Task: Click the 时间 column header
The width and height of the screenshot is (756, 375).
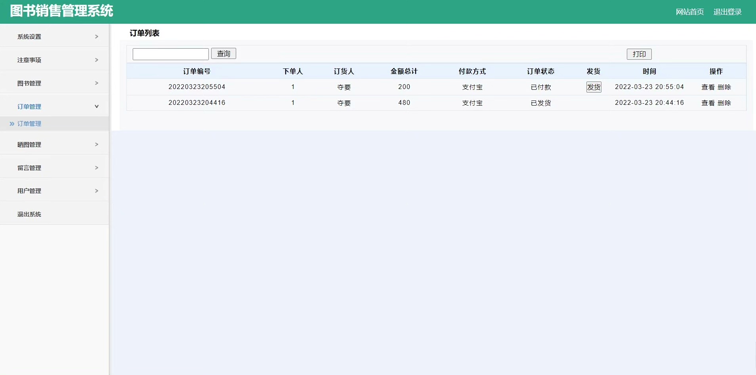Action: [649, 71]
